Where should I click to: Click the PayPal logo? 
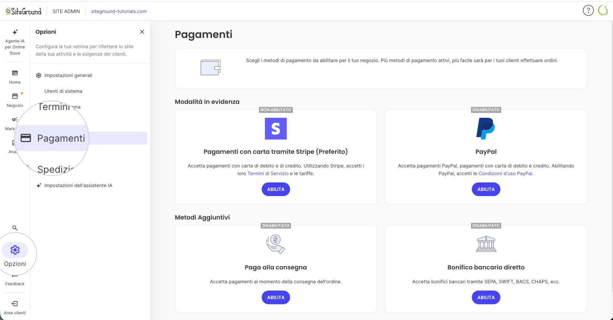(x=486, y=129)
